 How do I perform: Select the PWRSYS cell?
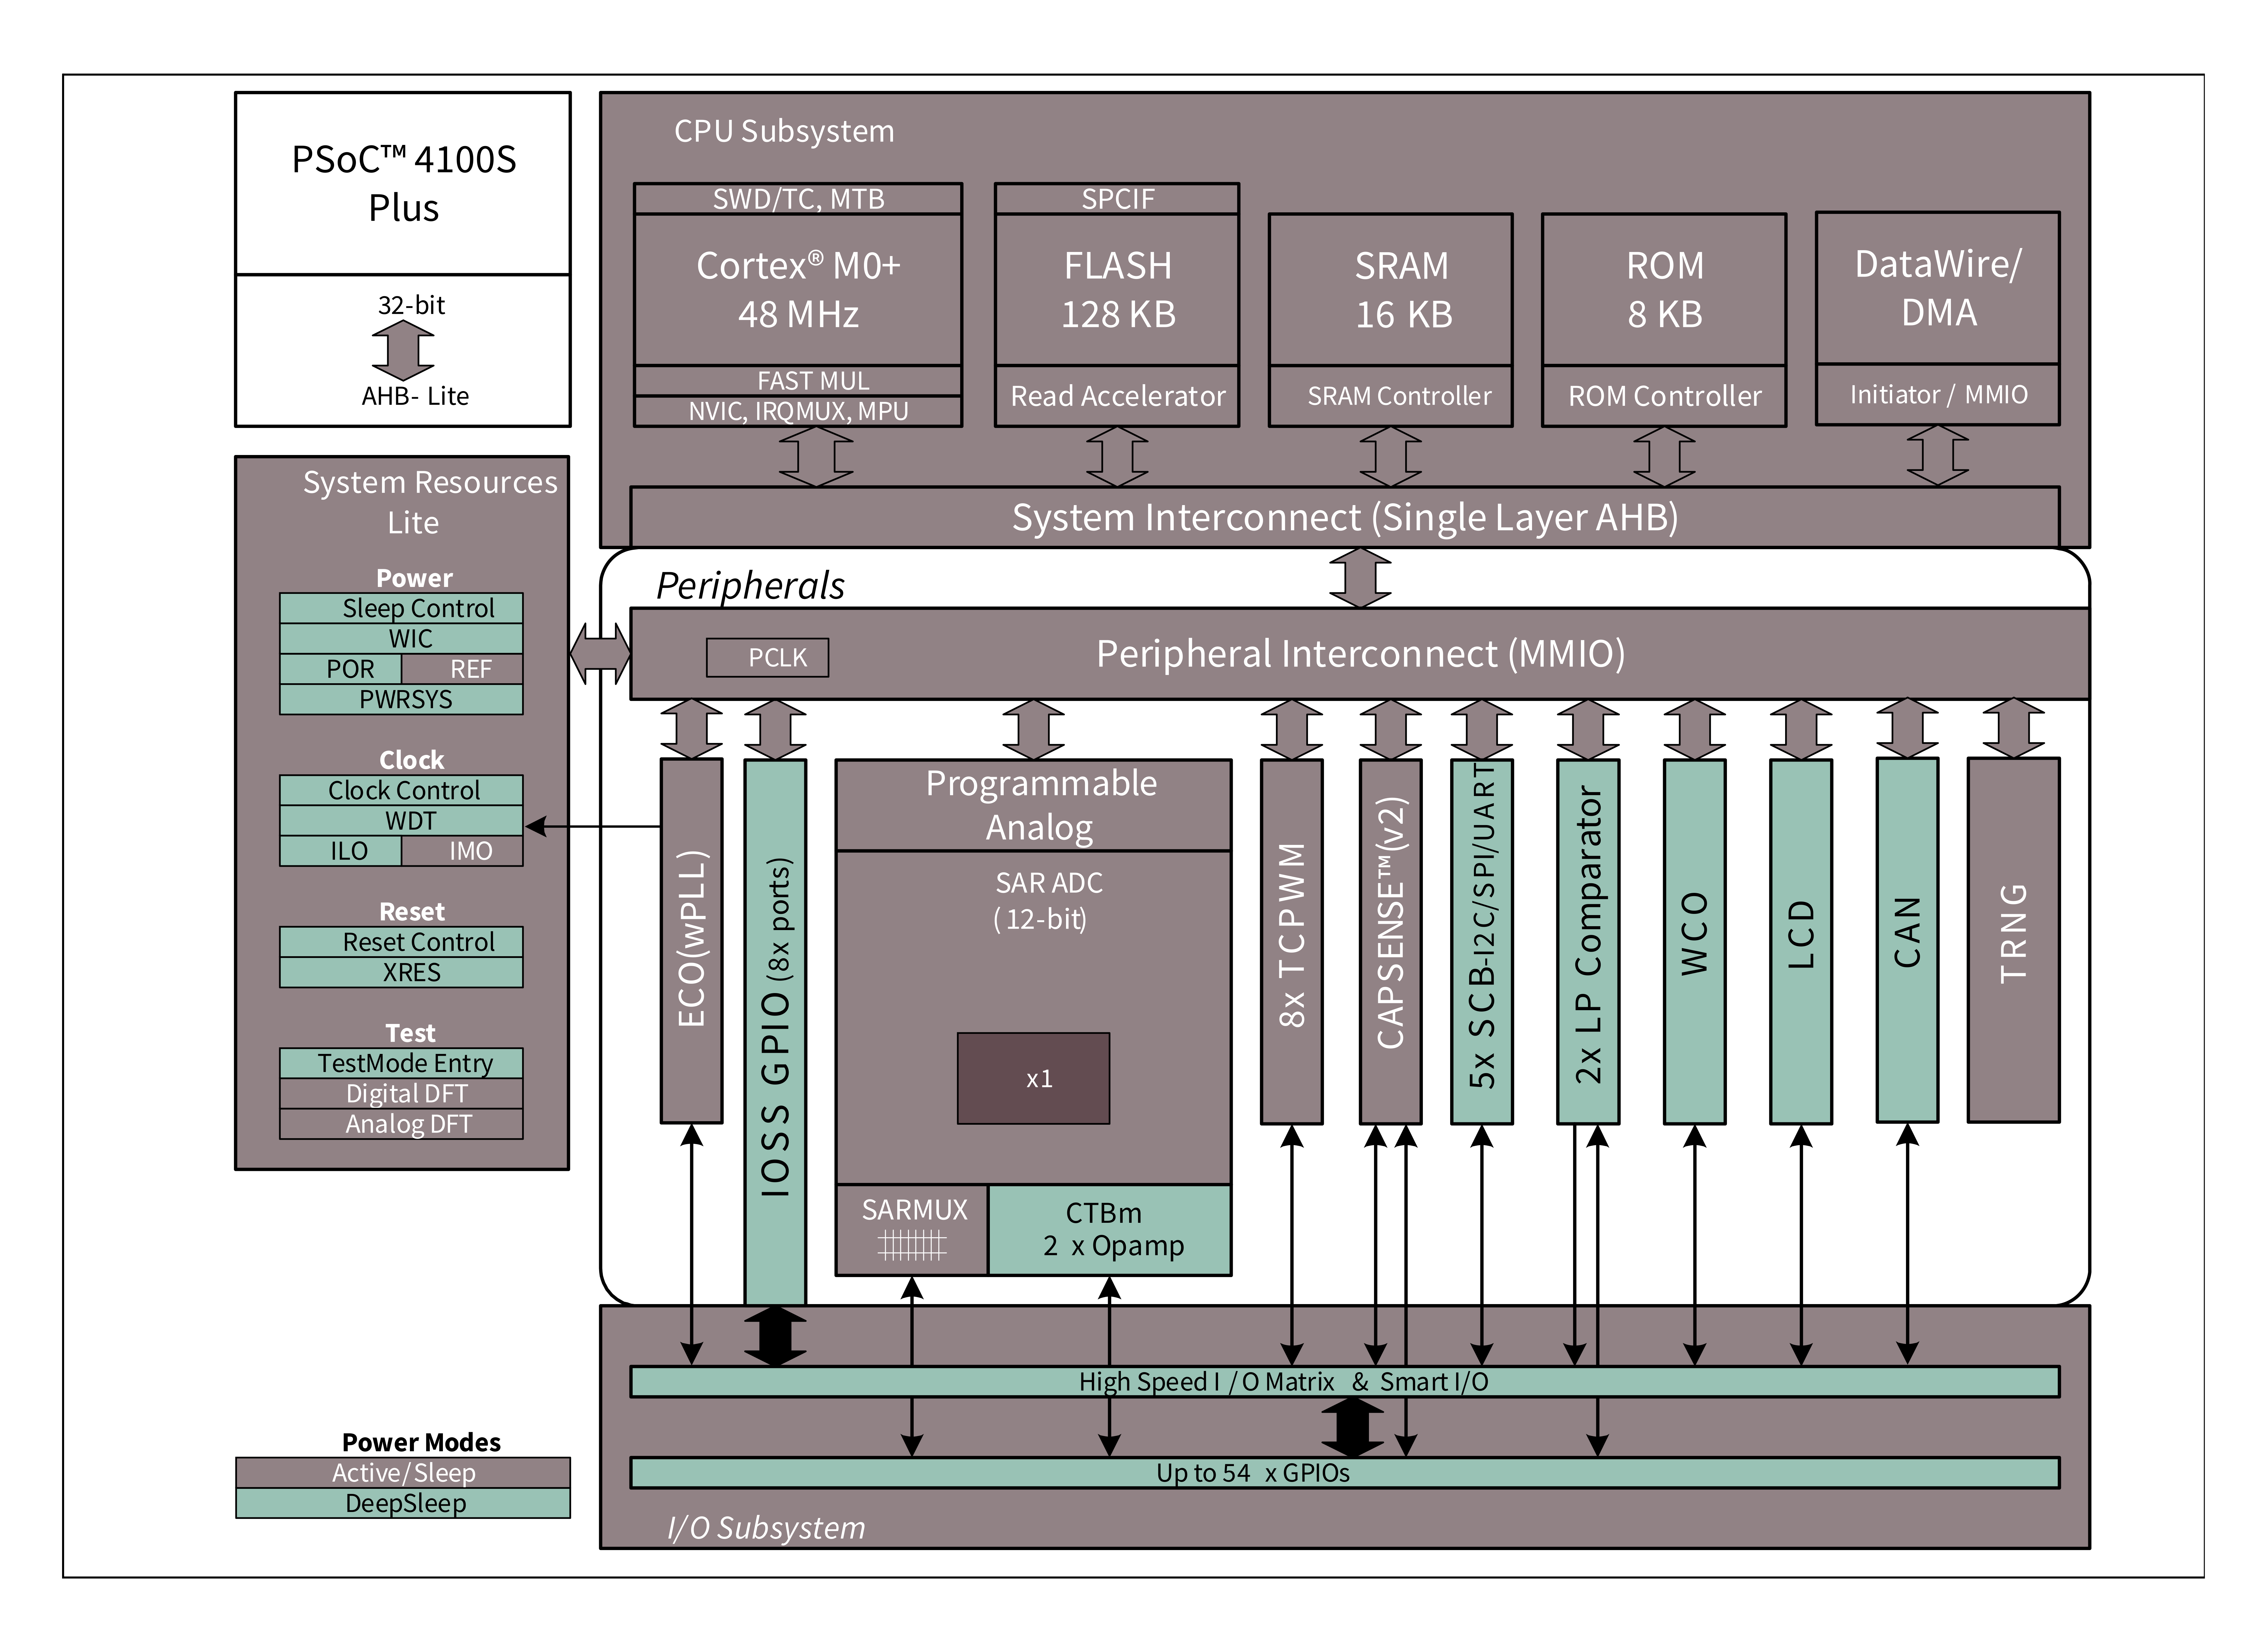point(401,699)
